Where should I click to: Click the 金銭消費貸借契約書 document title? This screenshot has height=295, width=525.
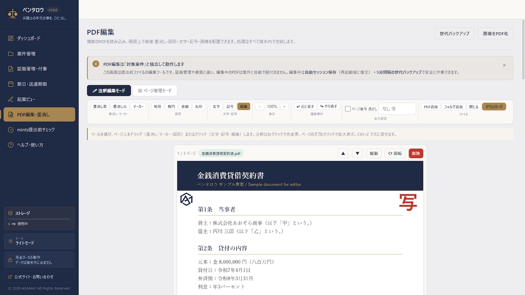(231, 175)
